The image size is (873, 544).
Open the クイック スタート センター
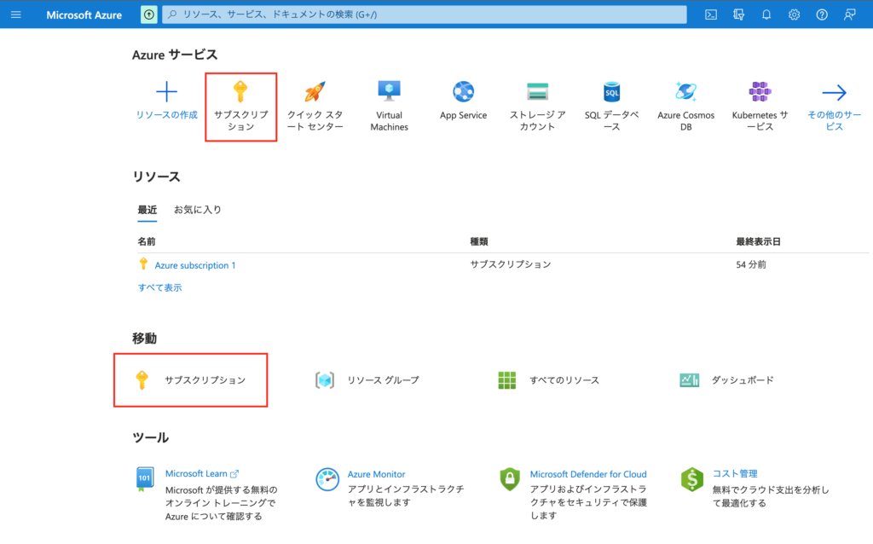315,102
